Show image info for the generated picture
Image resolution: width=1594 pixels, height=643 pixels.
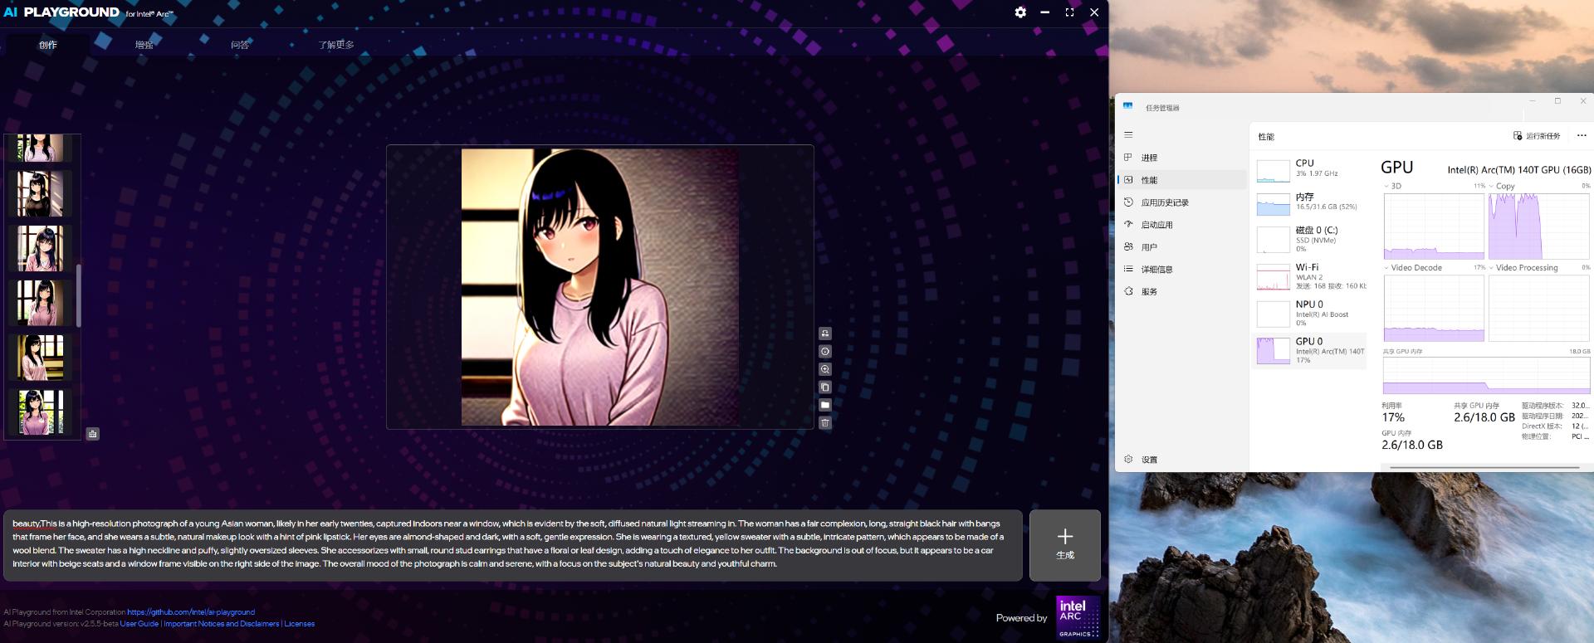tap(825, 352)
